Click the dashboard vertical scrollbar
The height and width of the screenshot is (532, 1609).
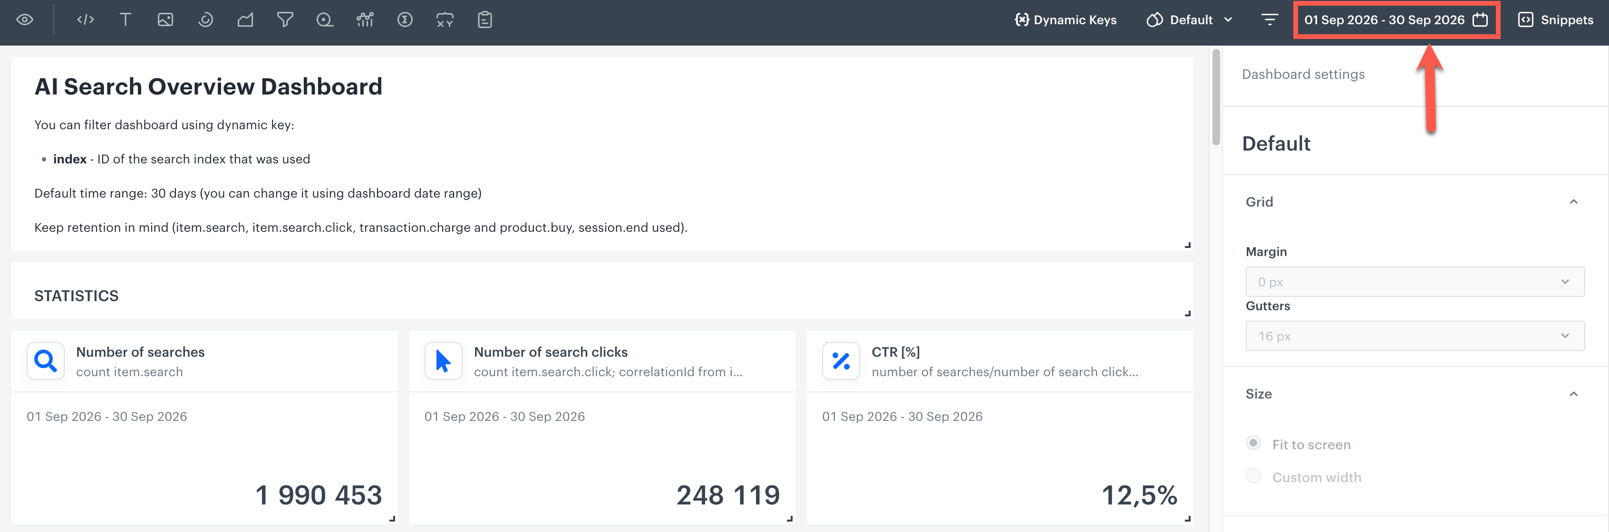click(1215, 97)
